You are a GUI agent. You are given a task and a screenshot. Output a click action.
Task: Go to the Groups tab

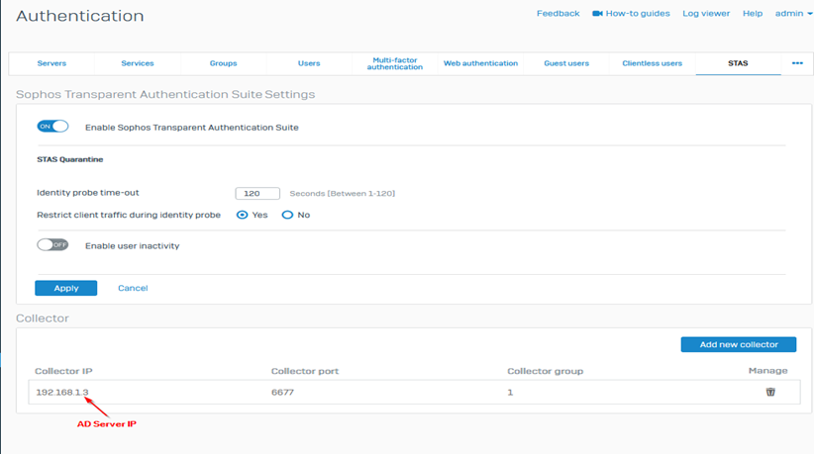(x=223, y=63)
